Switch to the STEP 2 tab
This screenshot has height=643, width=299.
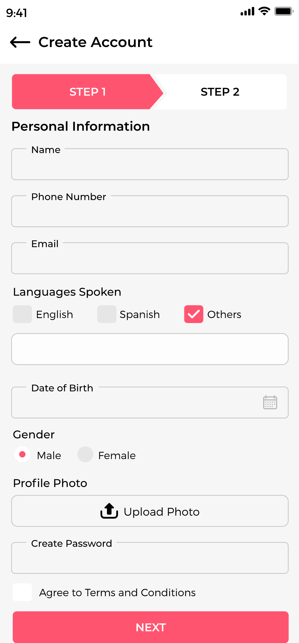click(x=220, y=92)
